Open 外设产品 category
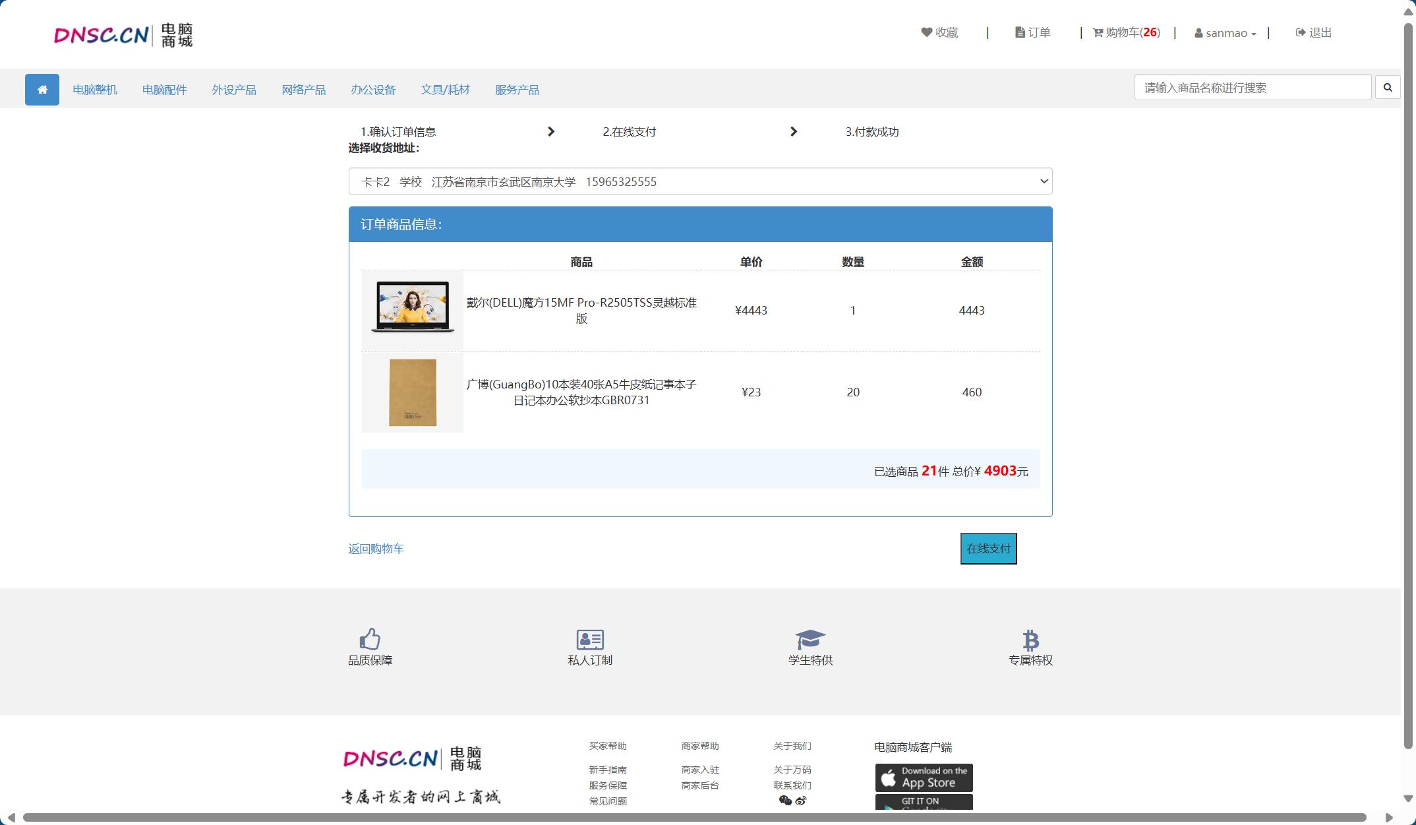Viewport: 1416px width, 825px height. [234, 90]
